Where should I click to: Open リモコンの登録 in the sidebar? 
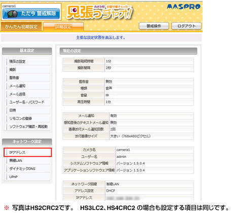tap(27, 118)
